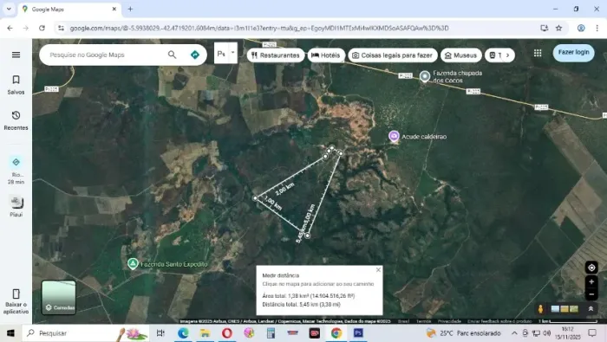Image resolution: width=607 pixels, height=342 pixels.
Task: Close the Google Maps tab
Action: 114,9
